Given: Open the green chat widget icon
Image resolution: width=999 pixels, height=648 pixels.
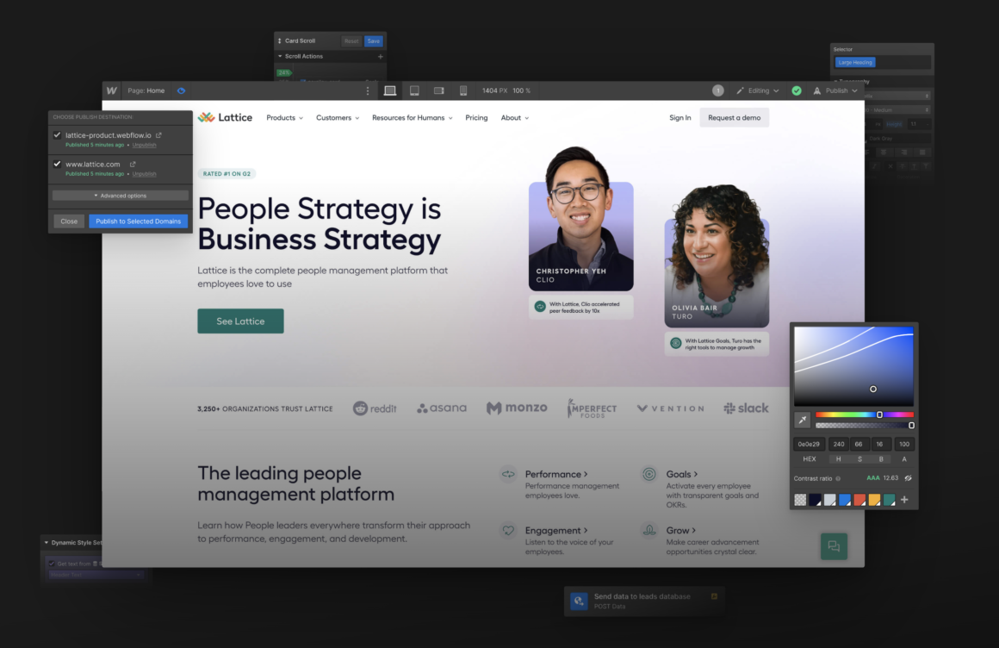Looking at the screenshot, I should (x=834, y=546).
